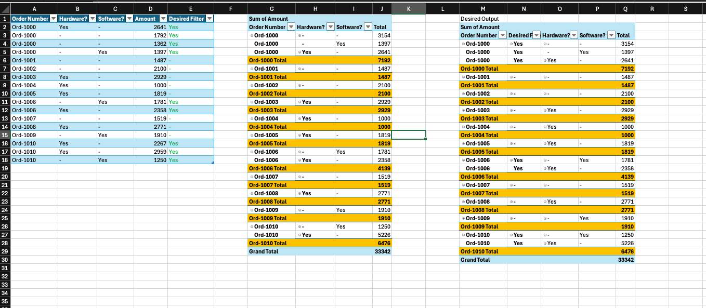Click 'Ord-1006 Total' in column M
Screen dimensions: 706x308
click(x=479, y=177)
